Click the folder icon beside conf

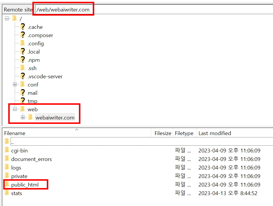pyautogui.click(x=22, y=84)
